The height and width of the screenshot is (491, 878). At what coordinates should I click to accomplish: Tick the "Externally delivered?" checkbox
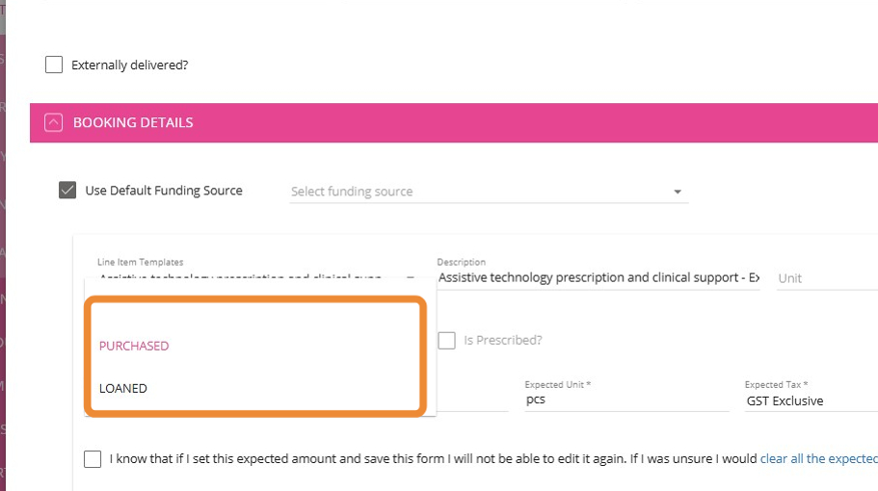pos(54,65)
